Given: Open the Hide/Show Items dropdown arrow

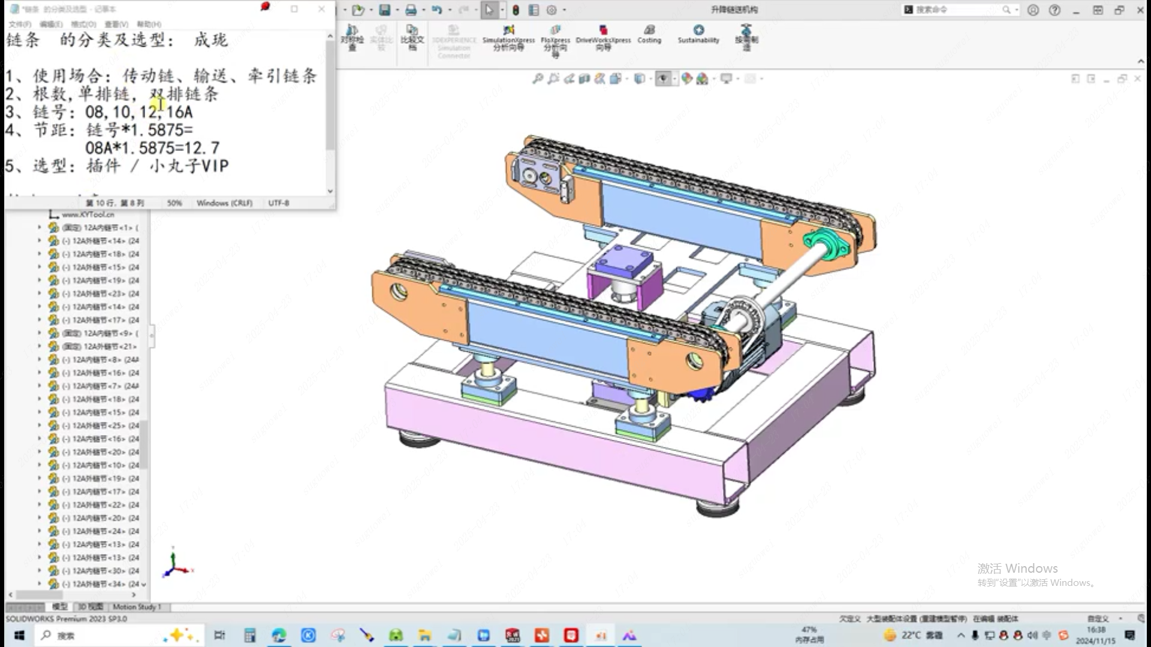Looking at the screenshot, I should [675, 78].
